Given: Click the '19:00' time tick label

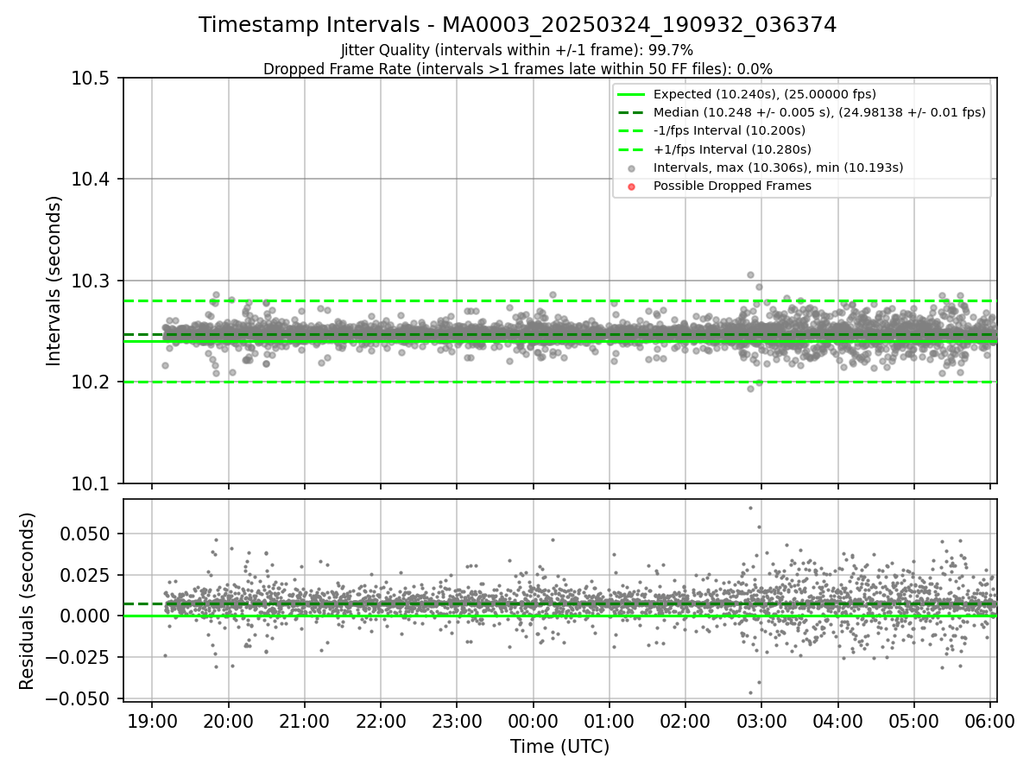Looking at the screenshot, I should click(x=152, y=722).
